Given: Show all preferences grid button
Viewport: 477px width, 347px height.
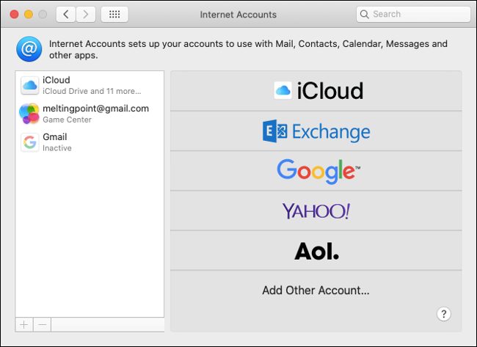Looking at the screenshot, I should [x=114, y=14].
